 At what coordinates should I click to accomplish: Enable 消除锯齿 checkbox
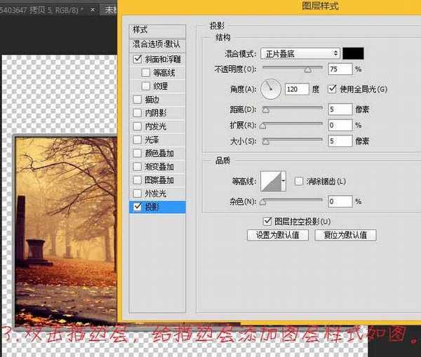[x=299, y=182]
